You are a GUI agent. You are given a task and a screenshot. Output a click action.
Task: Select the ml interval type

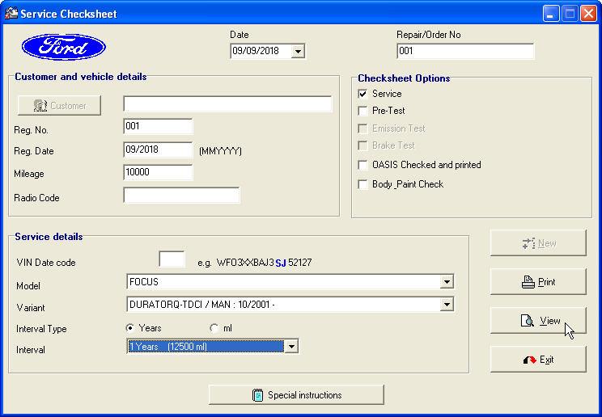[x=214, y=328]
